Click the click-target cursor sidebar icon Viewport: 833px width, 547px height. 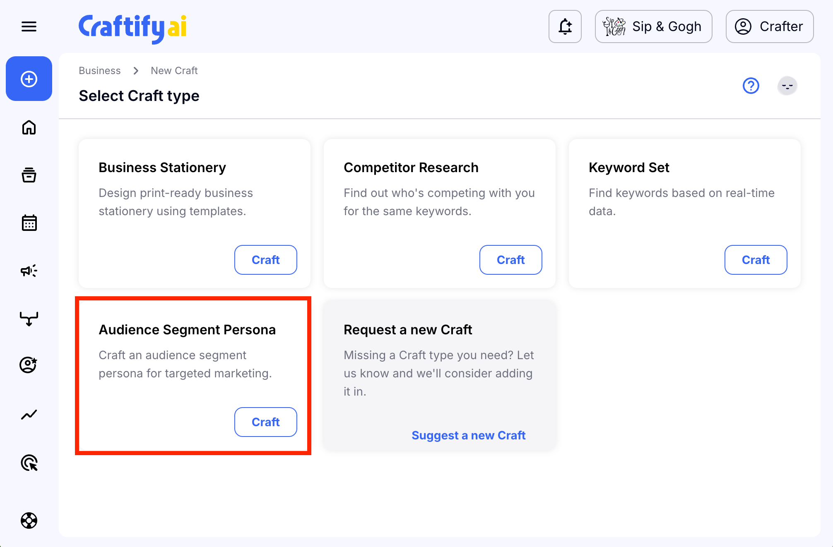29,463
